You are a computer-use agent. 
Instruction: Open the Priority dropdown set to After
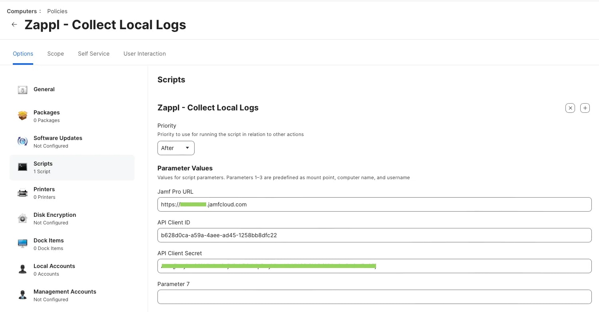tap(176, 148)
